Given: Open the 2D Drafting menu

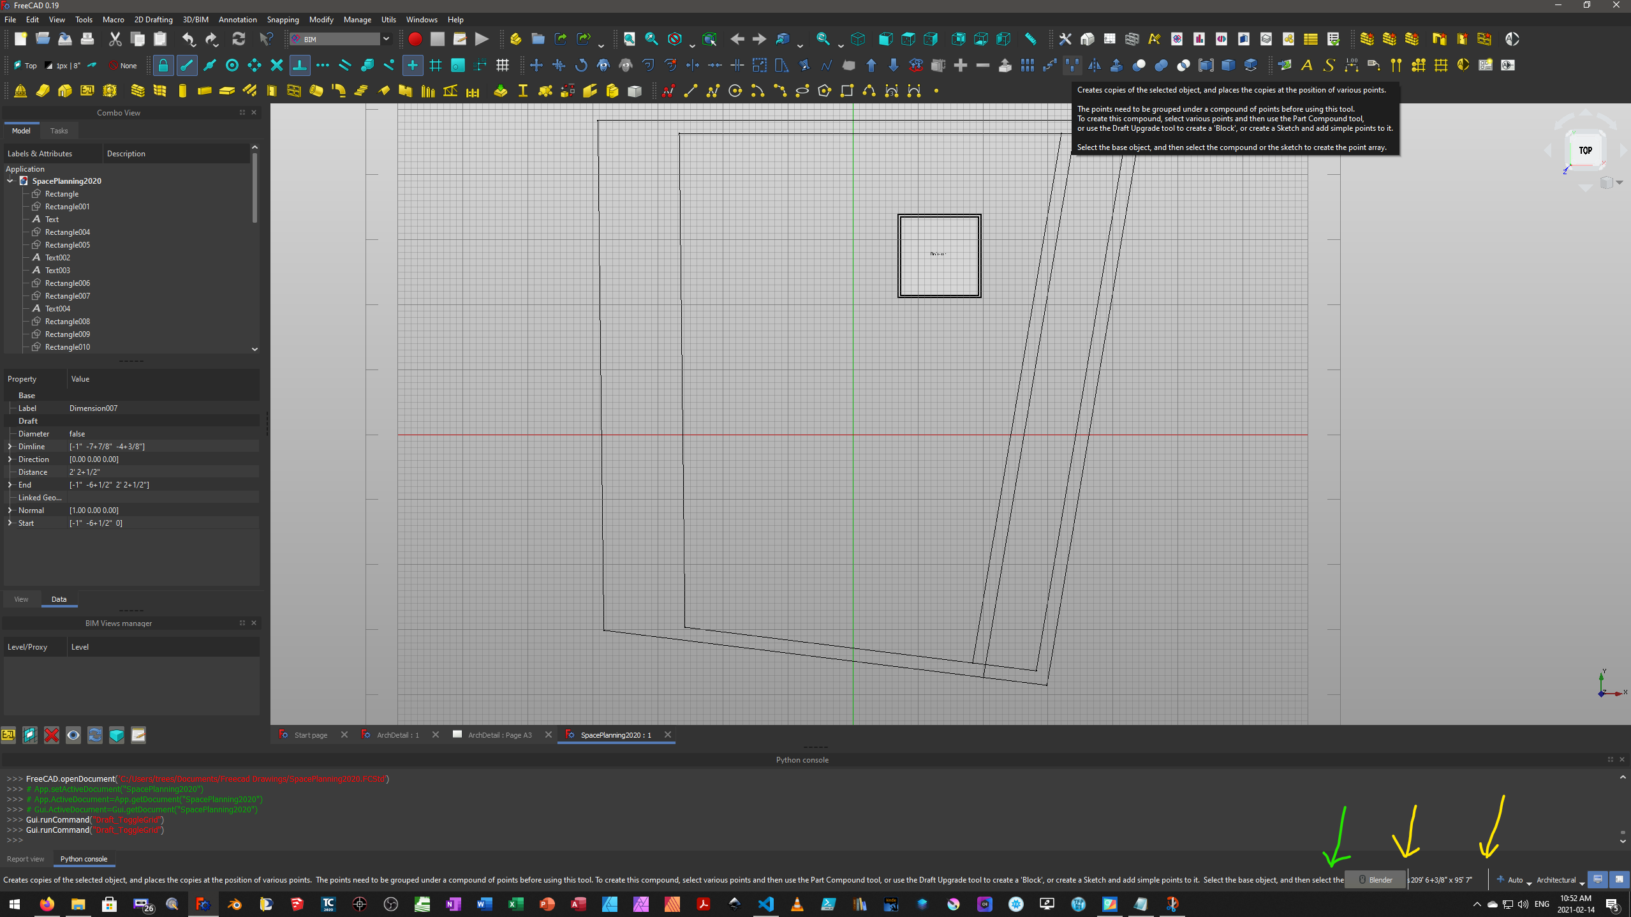Looking at the screenshot, I should (x=153, y=20).
